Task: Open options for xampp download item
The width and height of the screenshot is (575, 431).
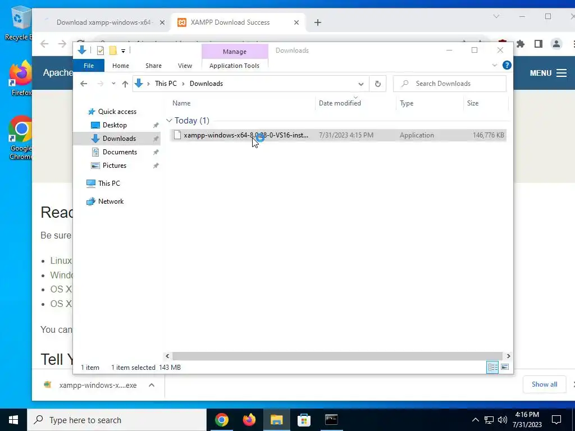Action: click(x=152, y=385)
